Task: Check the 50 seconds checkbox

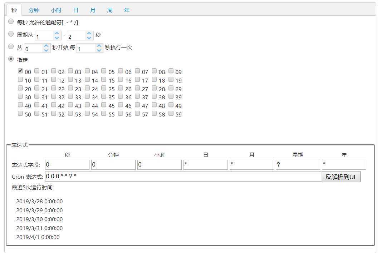Action: pos(20,113)
